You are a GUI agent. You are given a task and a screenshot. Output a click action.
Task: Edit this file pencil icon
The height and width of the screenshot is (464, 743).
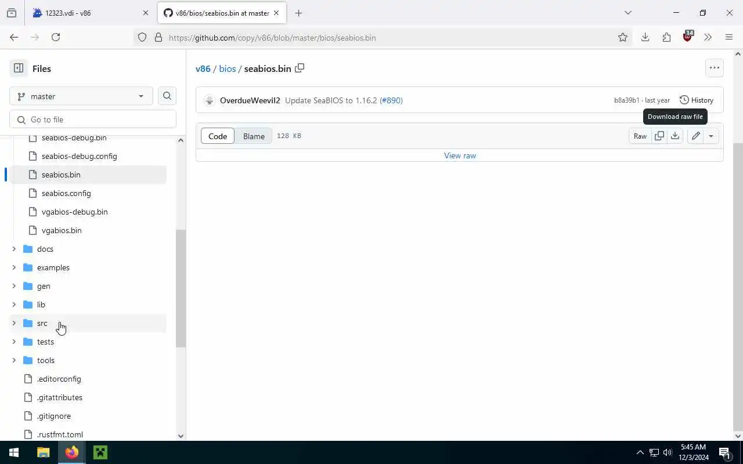(x=695, y=136)
